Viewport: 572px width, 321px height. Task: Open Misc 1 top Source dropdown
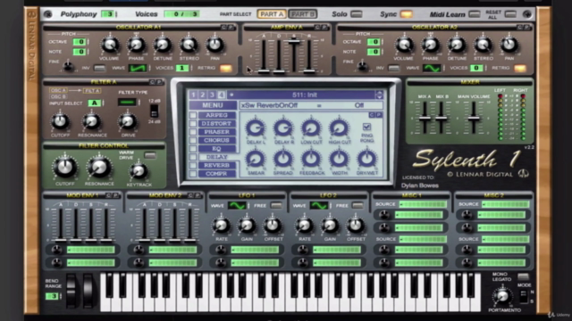click(423, 204)
